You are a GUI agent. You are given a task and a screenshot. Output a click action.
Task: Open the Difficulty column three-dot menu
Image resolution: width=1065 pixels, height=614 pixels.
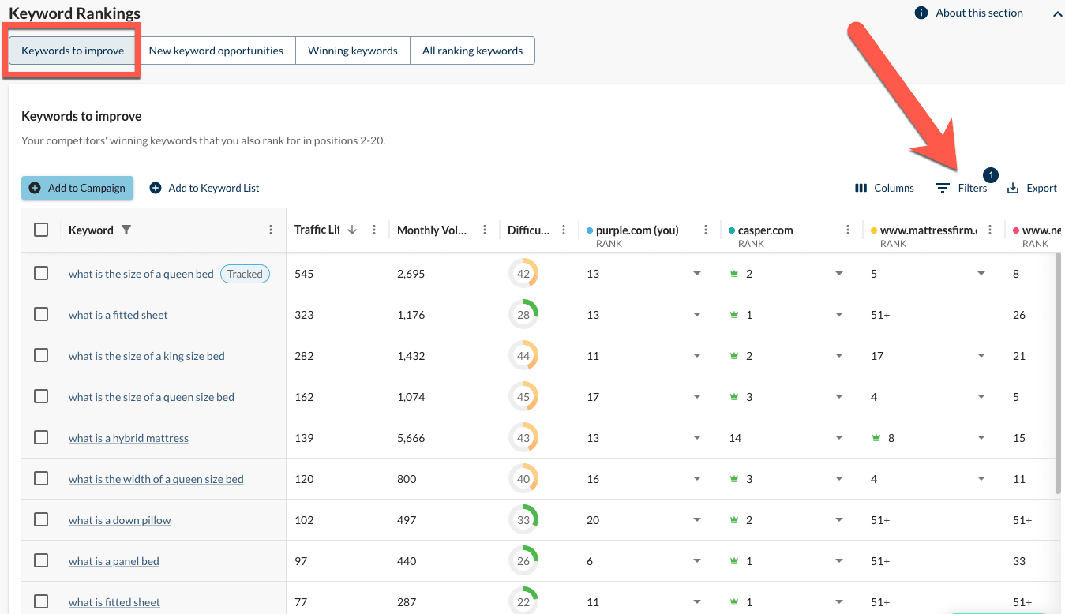[x=564, y=230]
